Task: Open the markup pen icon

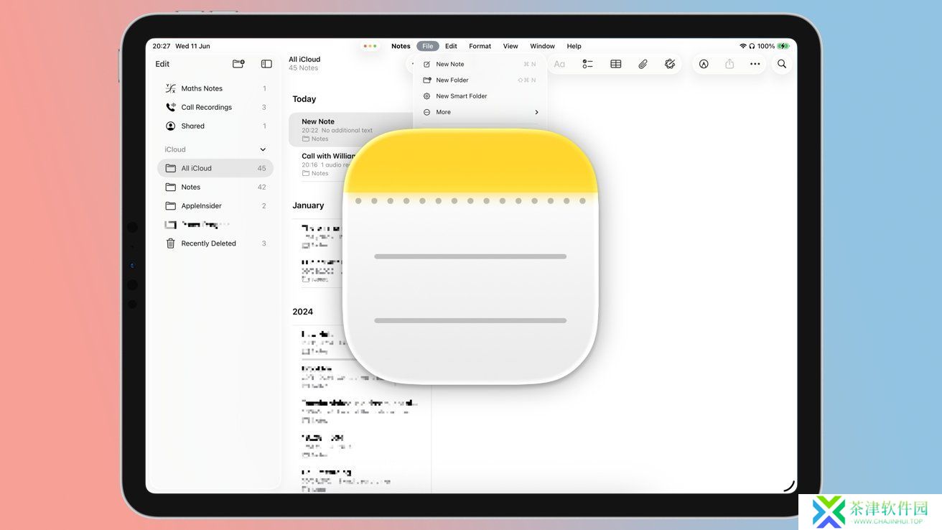Action: coord(704,64)
